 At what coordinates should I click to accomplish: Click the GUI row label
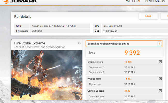point(97,31)
